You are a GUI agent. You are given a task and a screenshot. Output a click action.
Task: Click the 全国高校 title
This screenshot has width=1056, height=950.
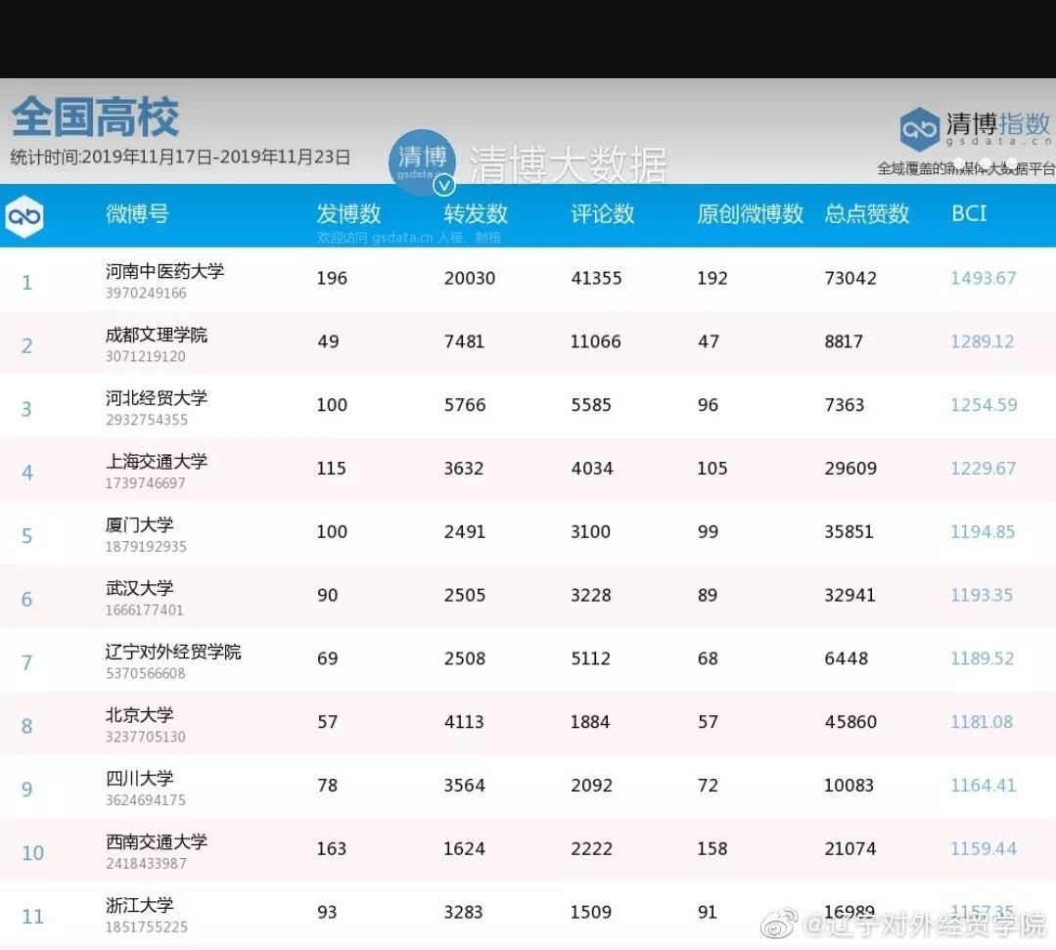tap(96, 116)
